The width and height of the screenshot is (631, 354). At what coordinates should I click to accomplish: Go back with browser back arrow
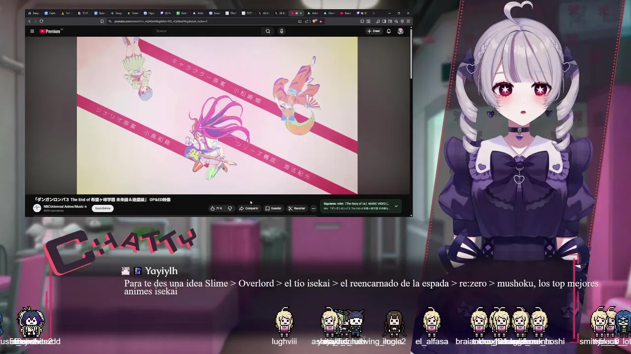[29, 21]
